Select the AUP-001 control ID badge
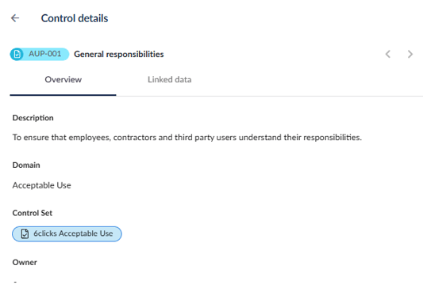The width and height of the screenshot is (423, 296). tap(40, 54)
